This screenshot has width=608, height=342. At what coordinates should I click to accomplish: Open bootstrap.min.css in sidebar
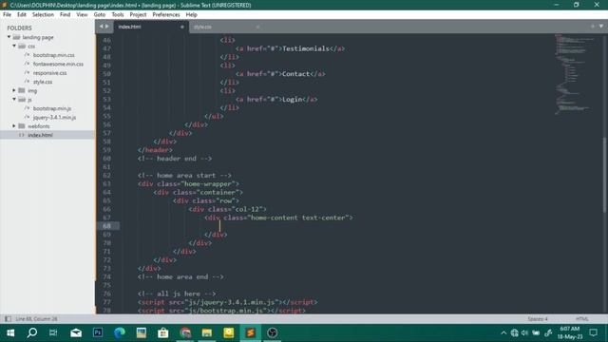[53, 55]
